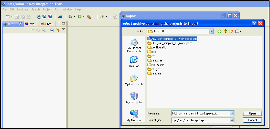Screen dimensions: 270x129
Task: Select HL7_usr_samples_iIT_workspace.zip file
Action: (172, 39)
